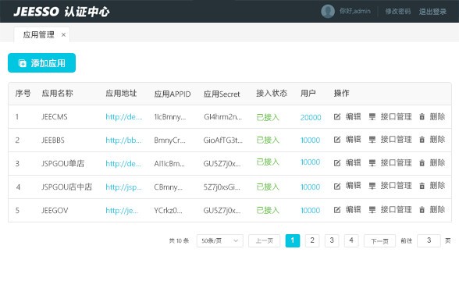459x281 pixels.
Task: Click the JEEGOV application name cell
Action: 55,210
